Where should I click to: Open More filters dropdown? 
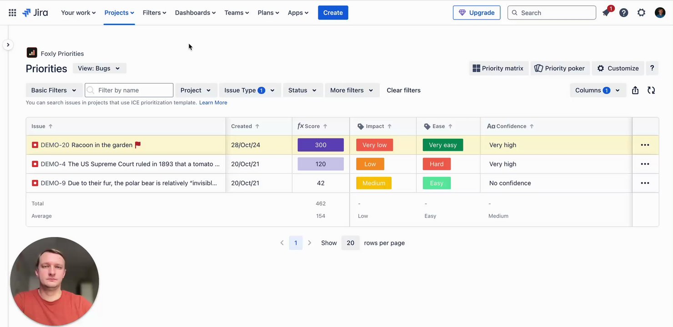click(352, 90)
